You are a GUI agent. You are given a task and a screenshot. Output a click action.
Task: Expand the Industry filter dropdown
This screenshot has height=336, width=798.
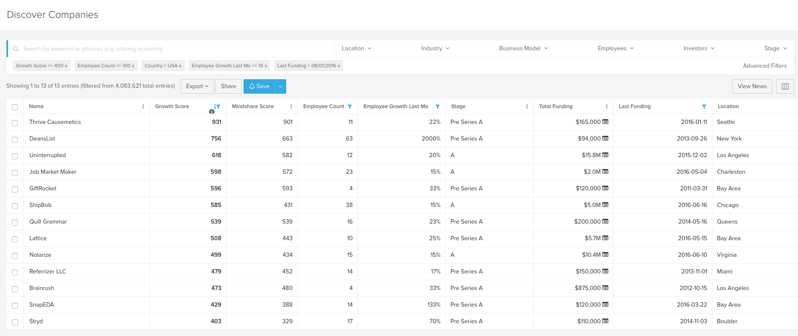point(435,49)
